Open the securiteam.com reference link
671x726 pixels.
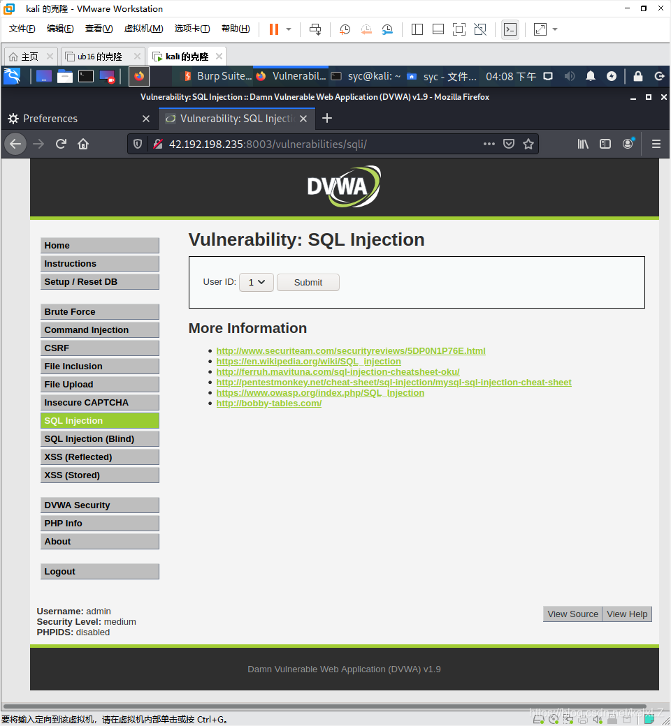(x=351, y=351)
